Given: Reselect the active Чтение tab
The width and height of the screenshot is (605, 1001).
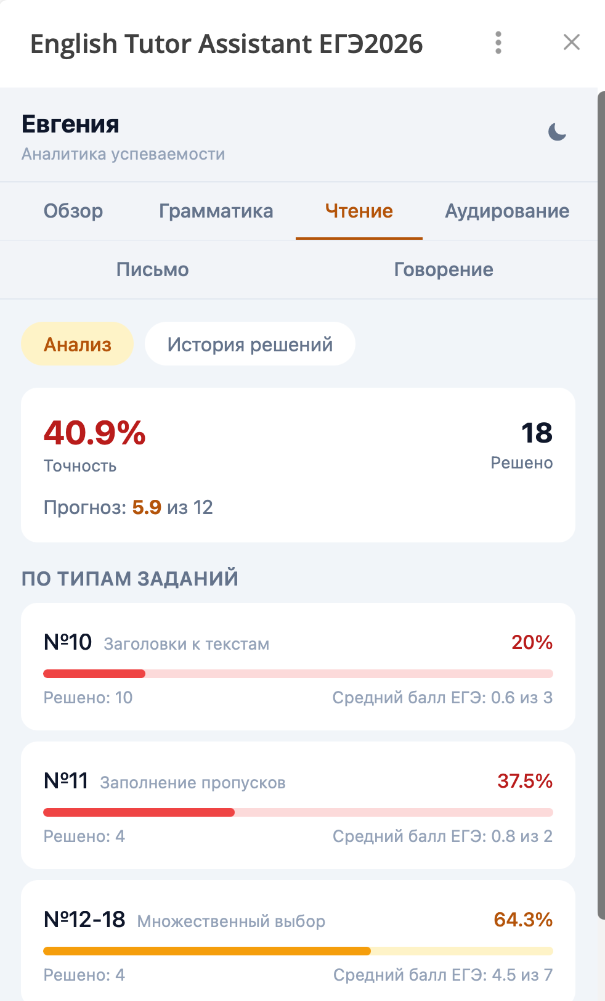Looking at the screenshot, I should 359,211.
